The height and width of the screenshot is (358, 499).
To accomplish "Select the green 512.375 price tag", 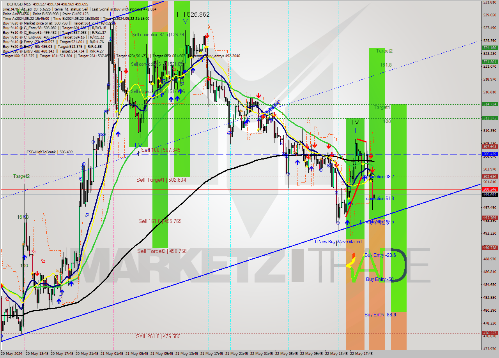I will (x=490, y=118).
